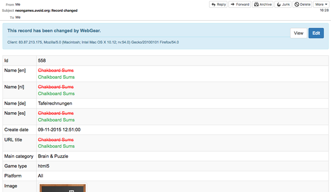Click the sender name next to From
331x192 pixels.
tap(18, 4)
